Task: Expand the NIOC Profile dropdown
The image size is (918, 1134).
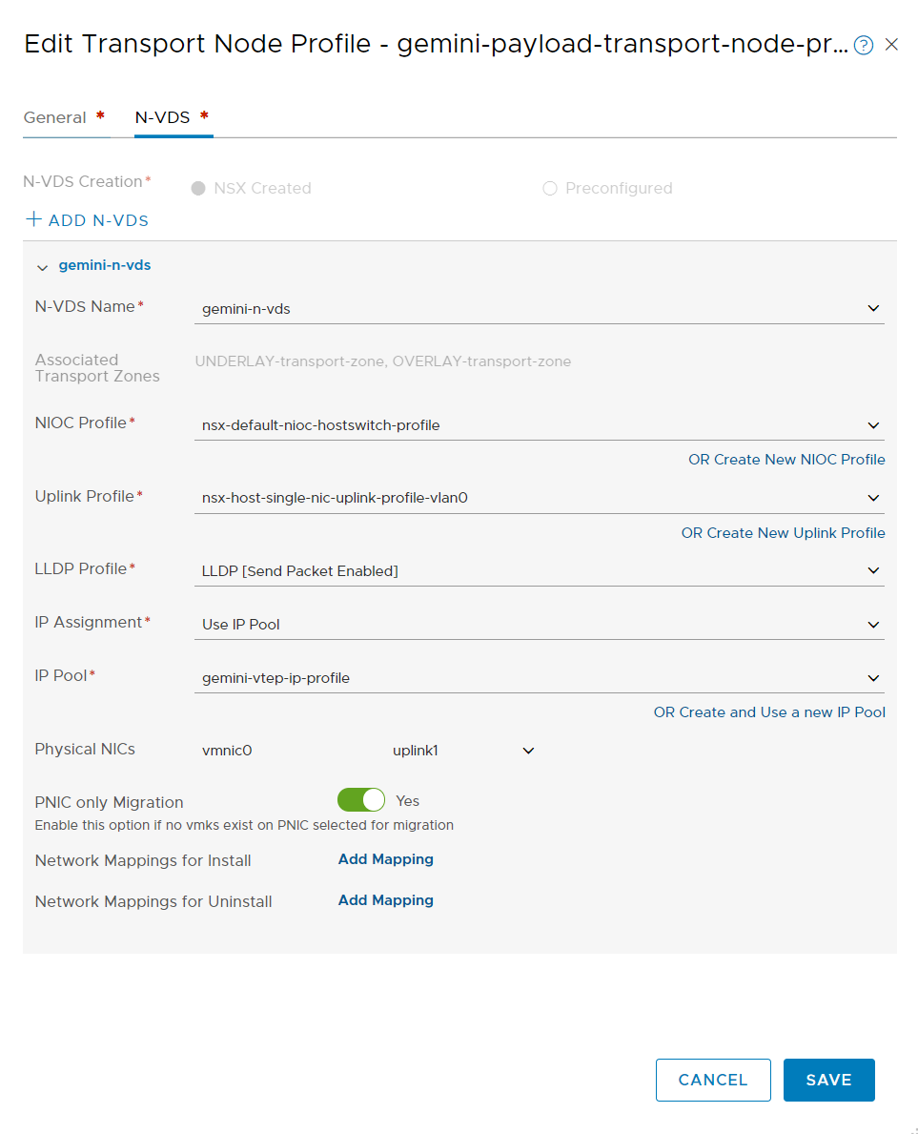Action: (873, 425)
